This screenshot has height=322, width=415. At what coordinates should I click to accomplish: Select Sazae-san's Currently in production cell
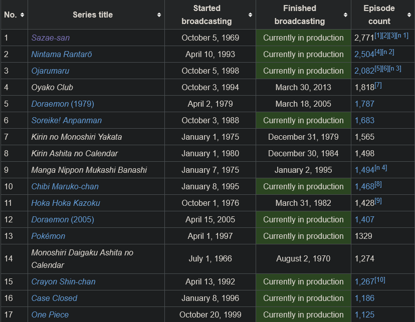coord(303,38)
